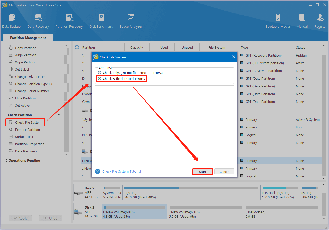Open Partition Recovery wizard
Image resolution: width=329 pixels, height=230 pixels.
(x=69, y=21)
